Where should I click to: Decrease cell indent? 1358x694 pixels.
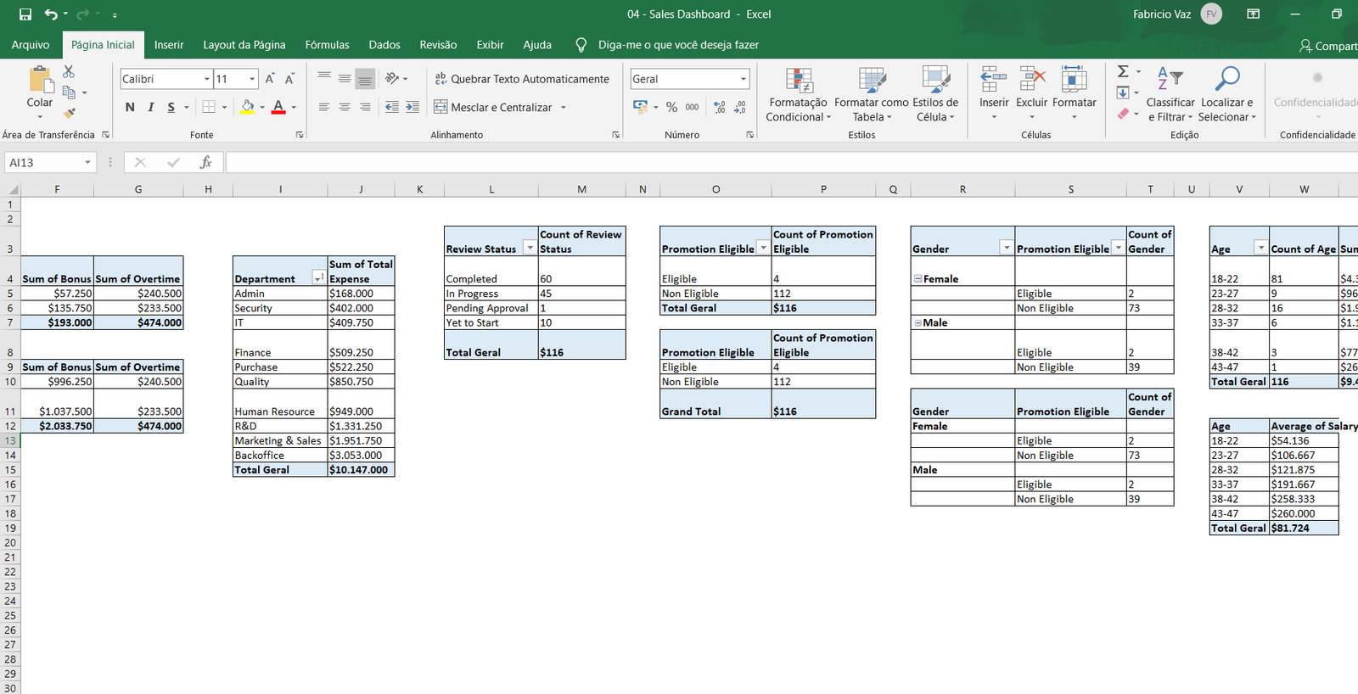tap(392, 107)
